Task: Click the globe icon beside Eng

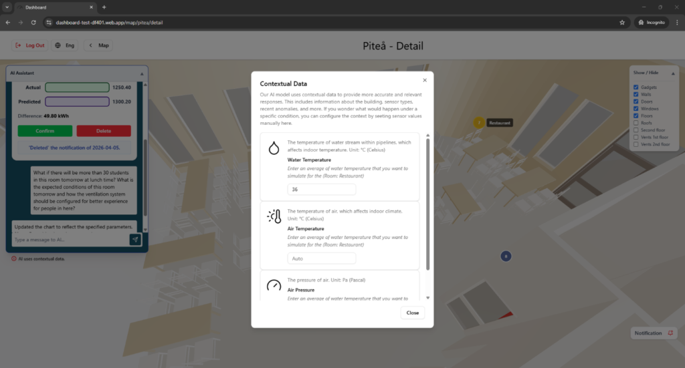Action: [x=58, y=45]
